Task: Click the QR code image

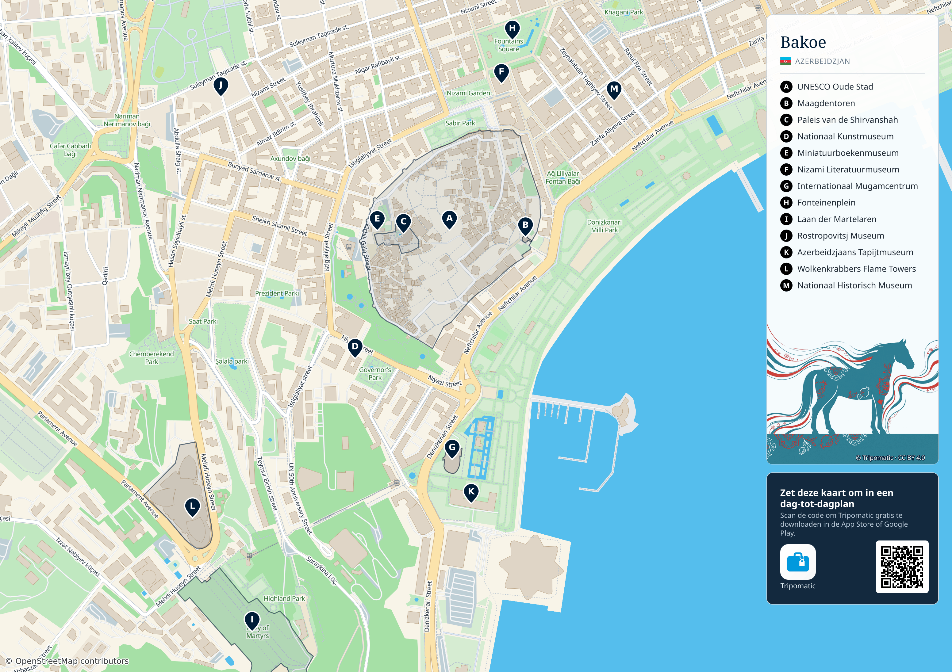Action: tap(902, 567)
